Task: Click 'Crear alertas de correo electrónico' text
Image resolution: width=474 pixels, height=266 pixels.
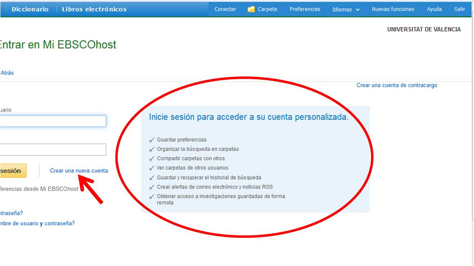Action: pyautogui.click(x=215, y=187)
